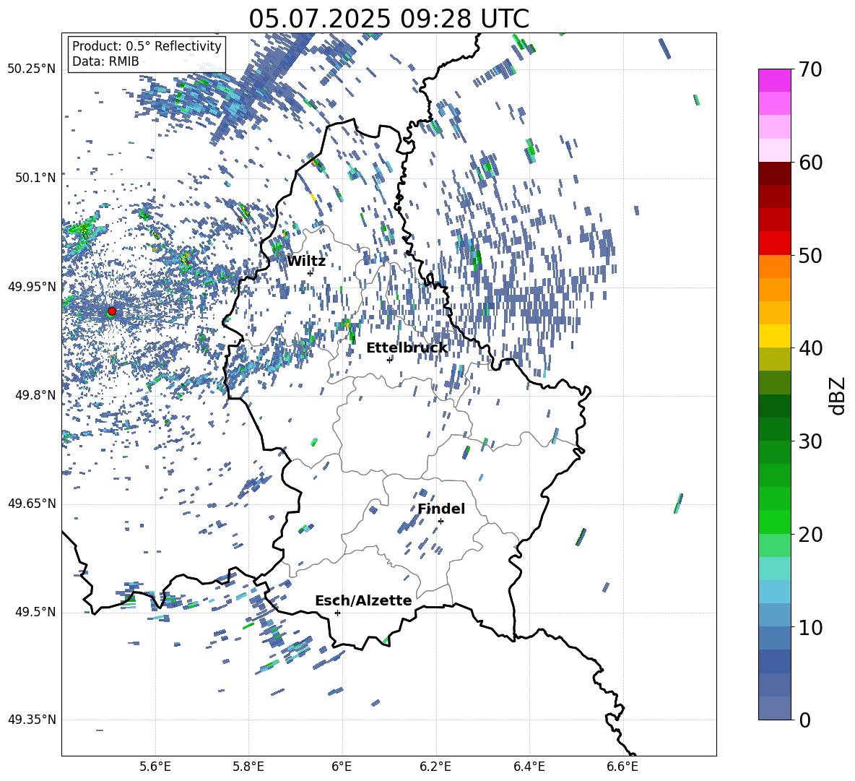Click the 50.25°N latitude label

tap(32, 69)
